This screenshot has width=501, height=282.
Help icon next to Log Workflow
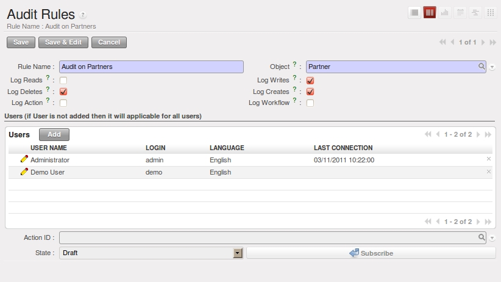(294, 100)
